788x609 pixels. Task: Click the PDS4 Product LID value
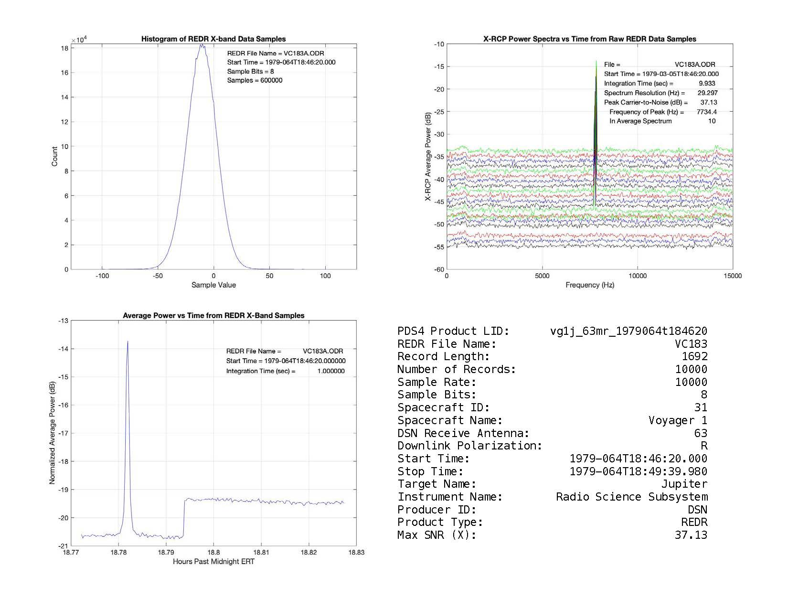point(628,331)
